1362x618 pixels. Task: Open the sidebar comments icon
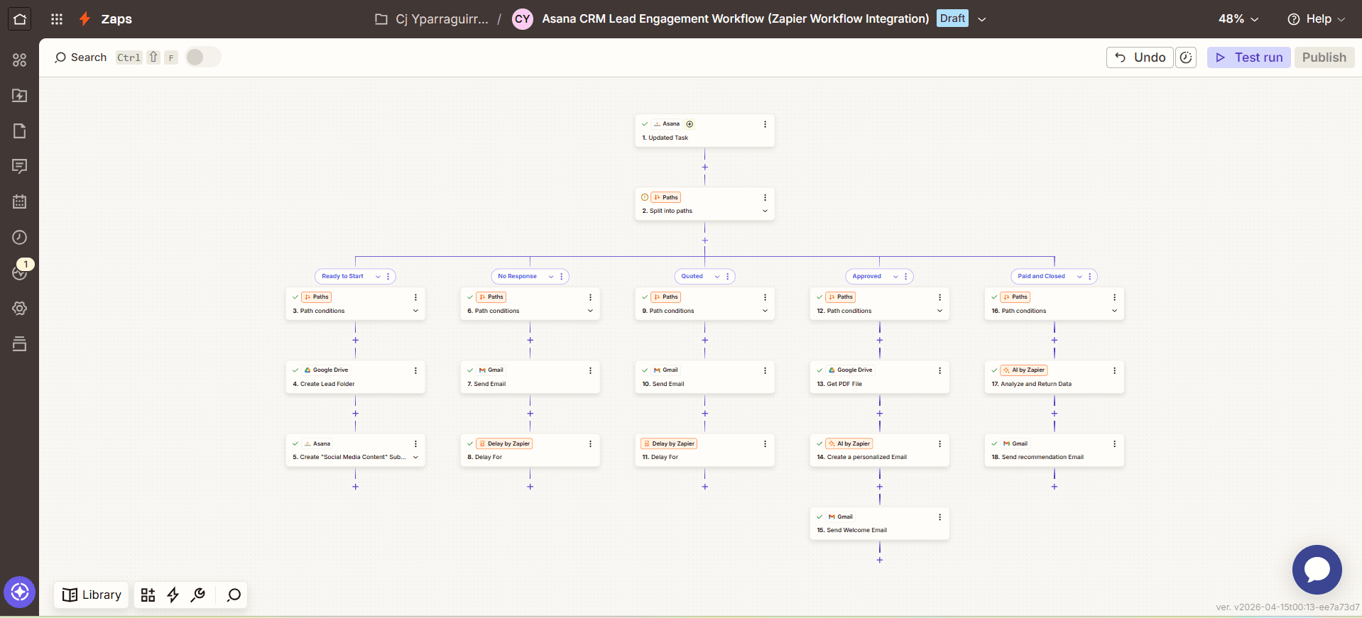click(19, 167)
